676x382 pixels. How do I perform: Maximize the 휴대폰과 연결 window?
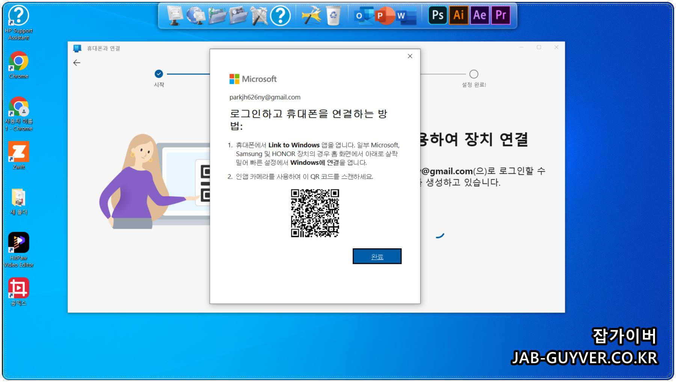[539, 47]
